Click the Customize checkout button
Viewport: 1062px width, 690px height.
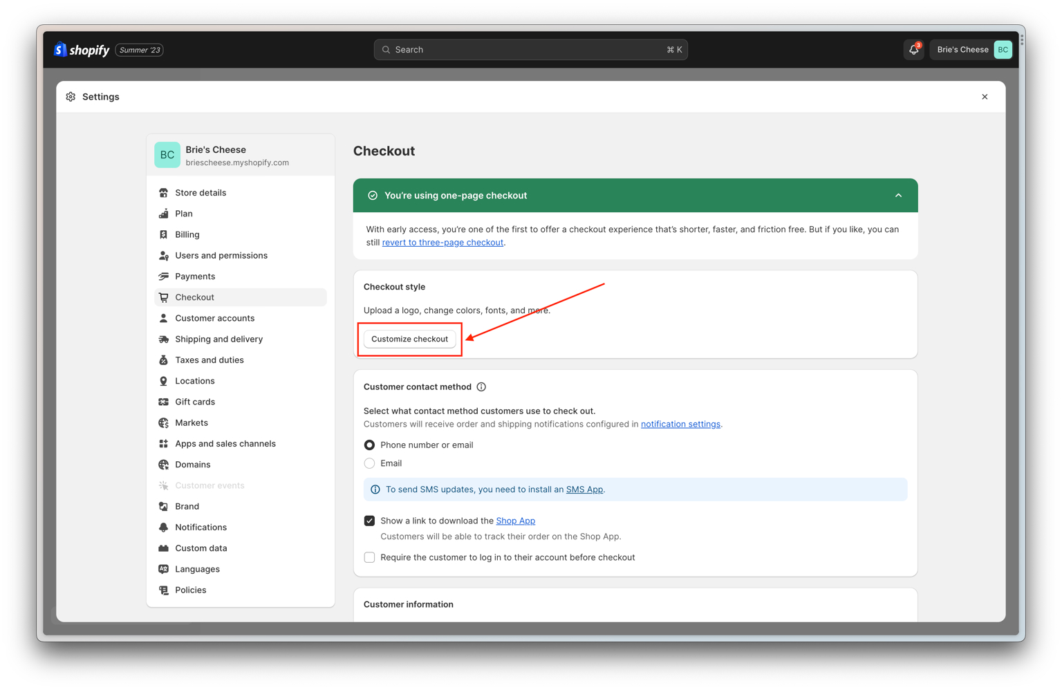tap(410, 339)
